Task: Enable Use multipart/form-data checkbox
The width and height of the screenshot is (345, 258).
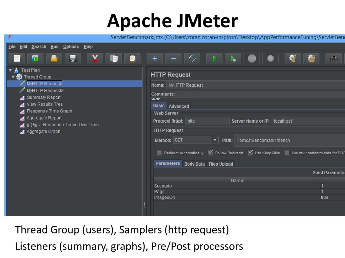Action: tap(287, 153)
